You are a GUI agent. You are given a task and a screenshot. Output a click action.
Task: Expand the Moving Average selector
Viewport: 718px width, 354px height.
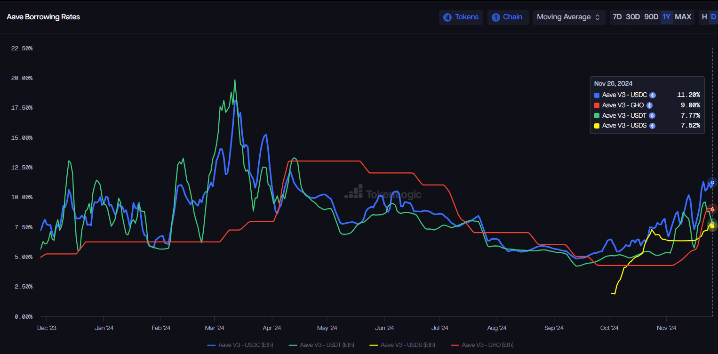[568, 17]
